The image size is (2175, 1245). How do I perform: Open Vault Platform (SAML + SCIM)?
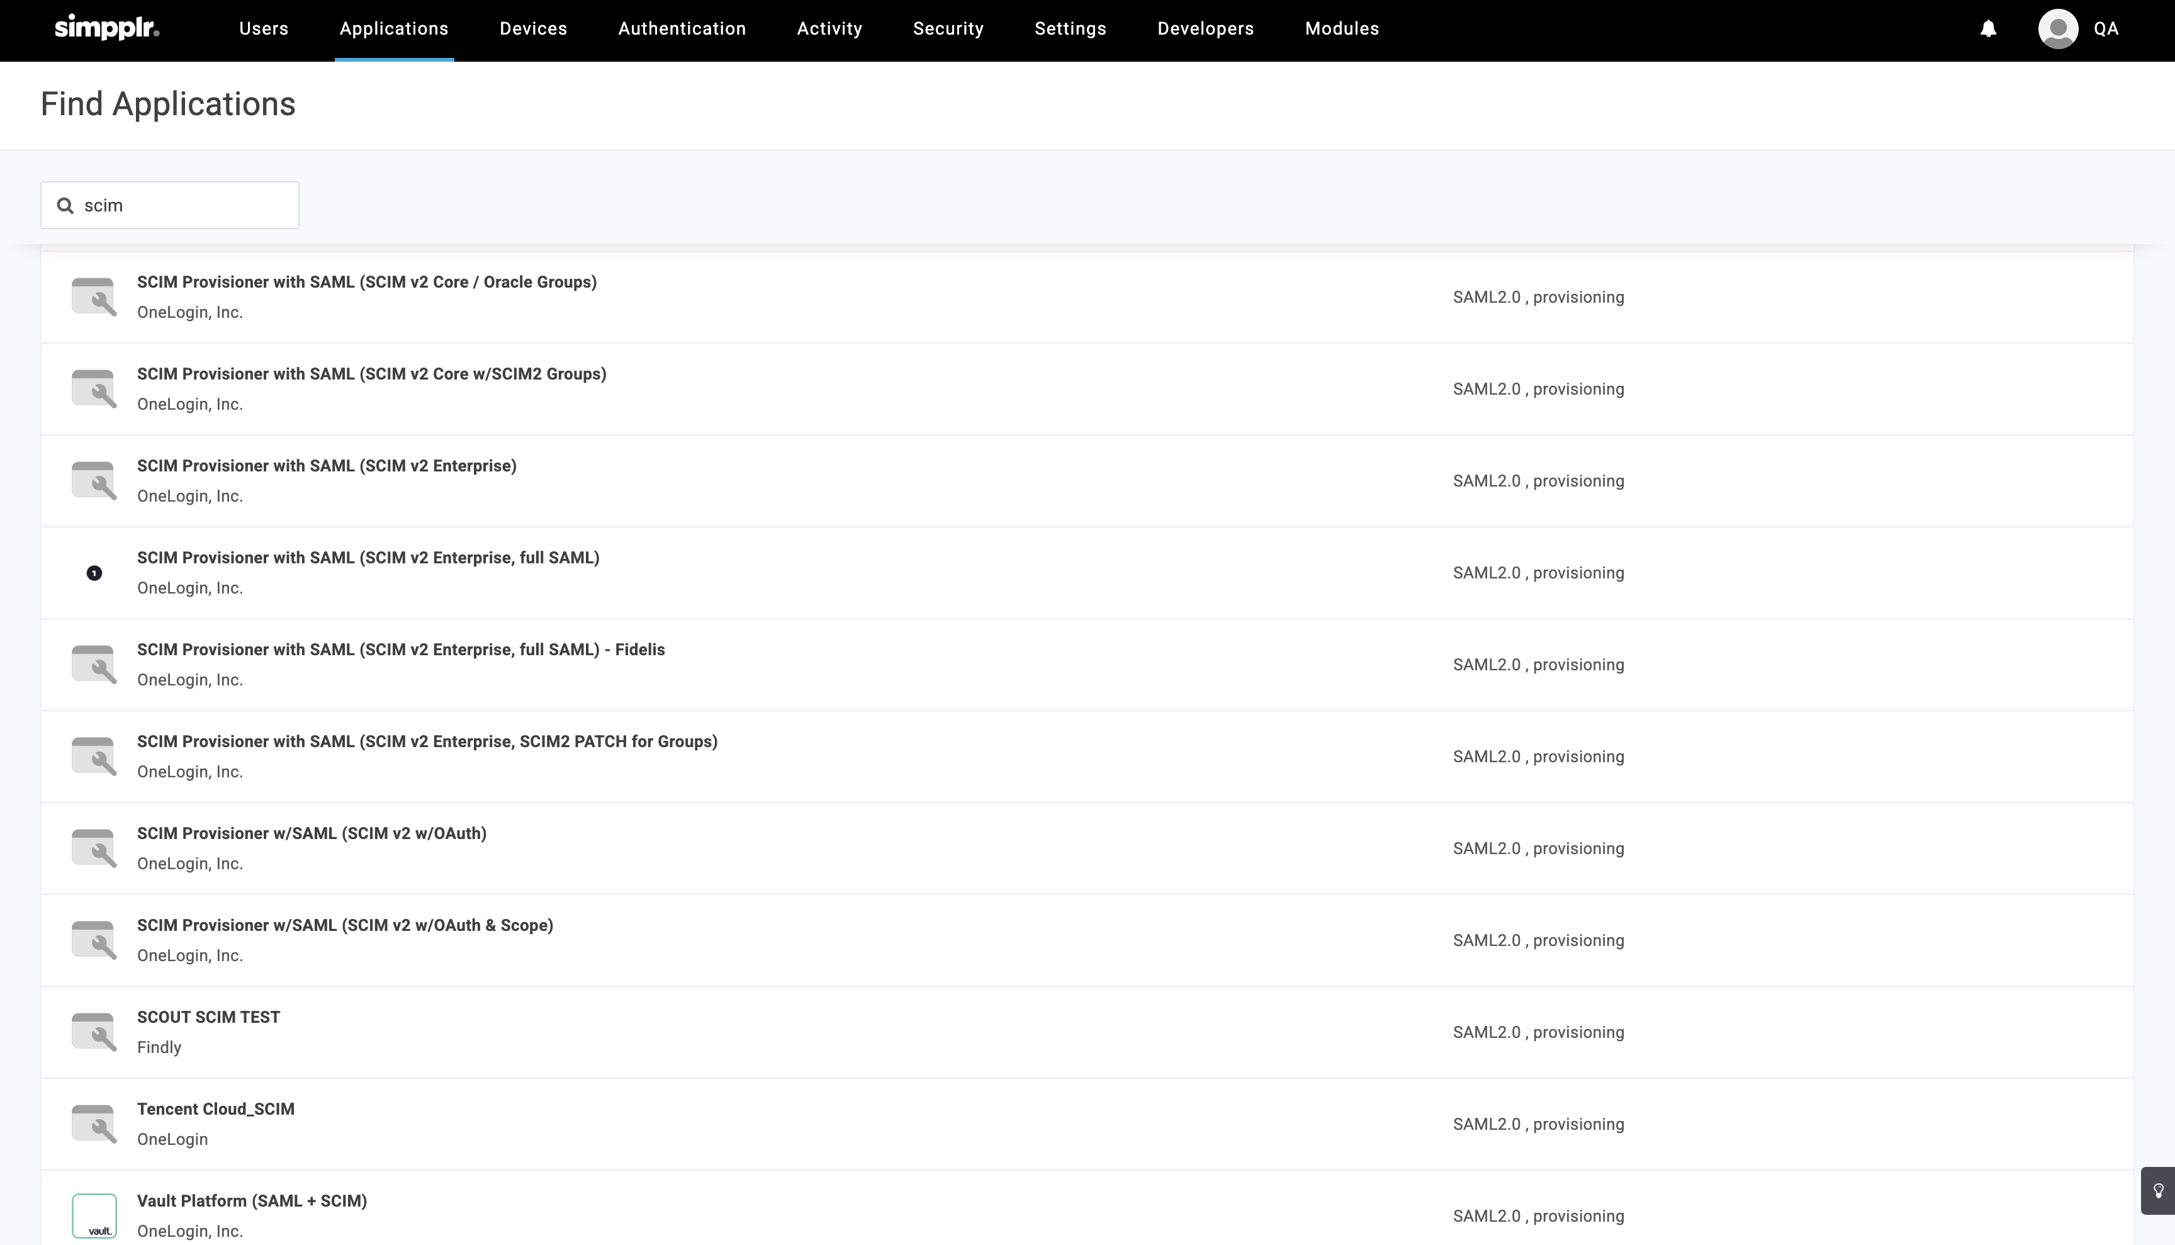(251, 1200)
